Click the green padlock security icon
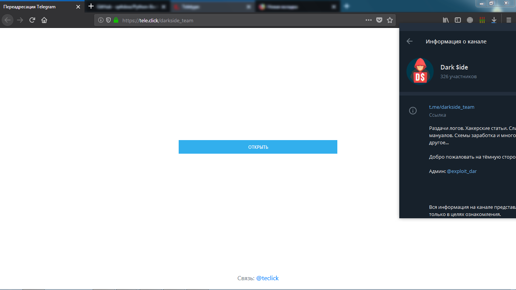 point(116,20)
